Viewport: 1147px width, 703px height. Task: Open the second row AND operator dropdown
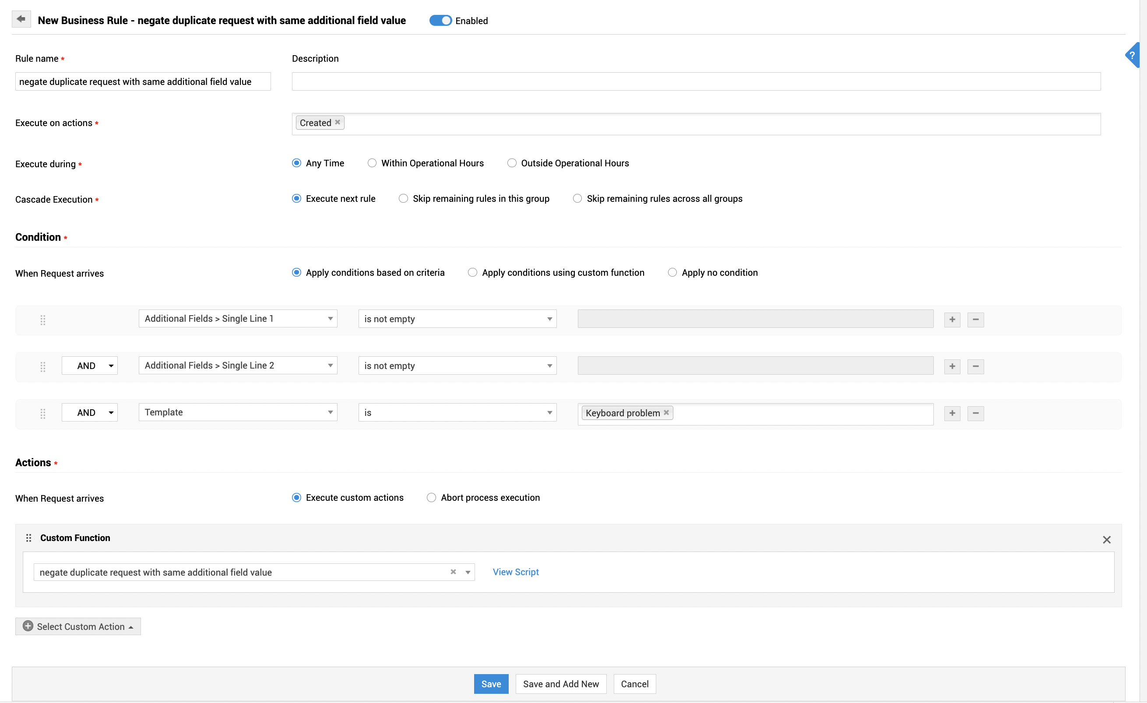(x=89, y=366)
